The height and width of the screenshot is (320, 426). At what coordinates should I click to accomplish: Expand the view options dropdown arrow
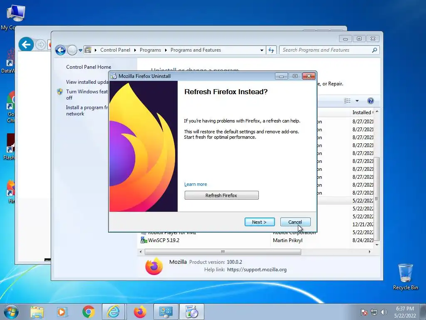(357, 101)
